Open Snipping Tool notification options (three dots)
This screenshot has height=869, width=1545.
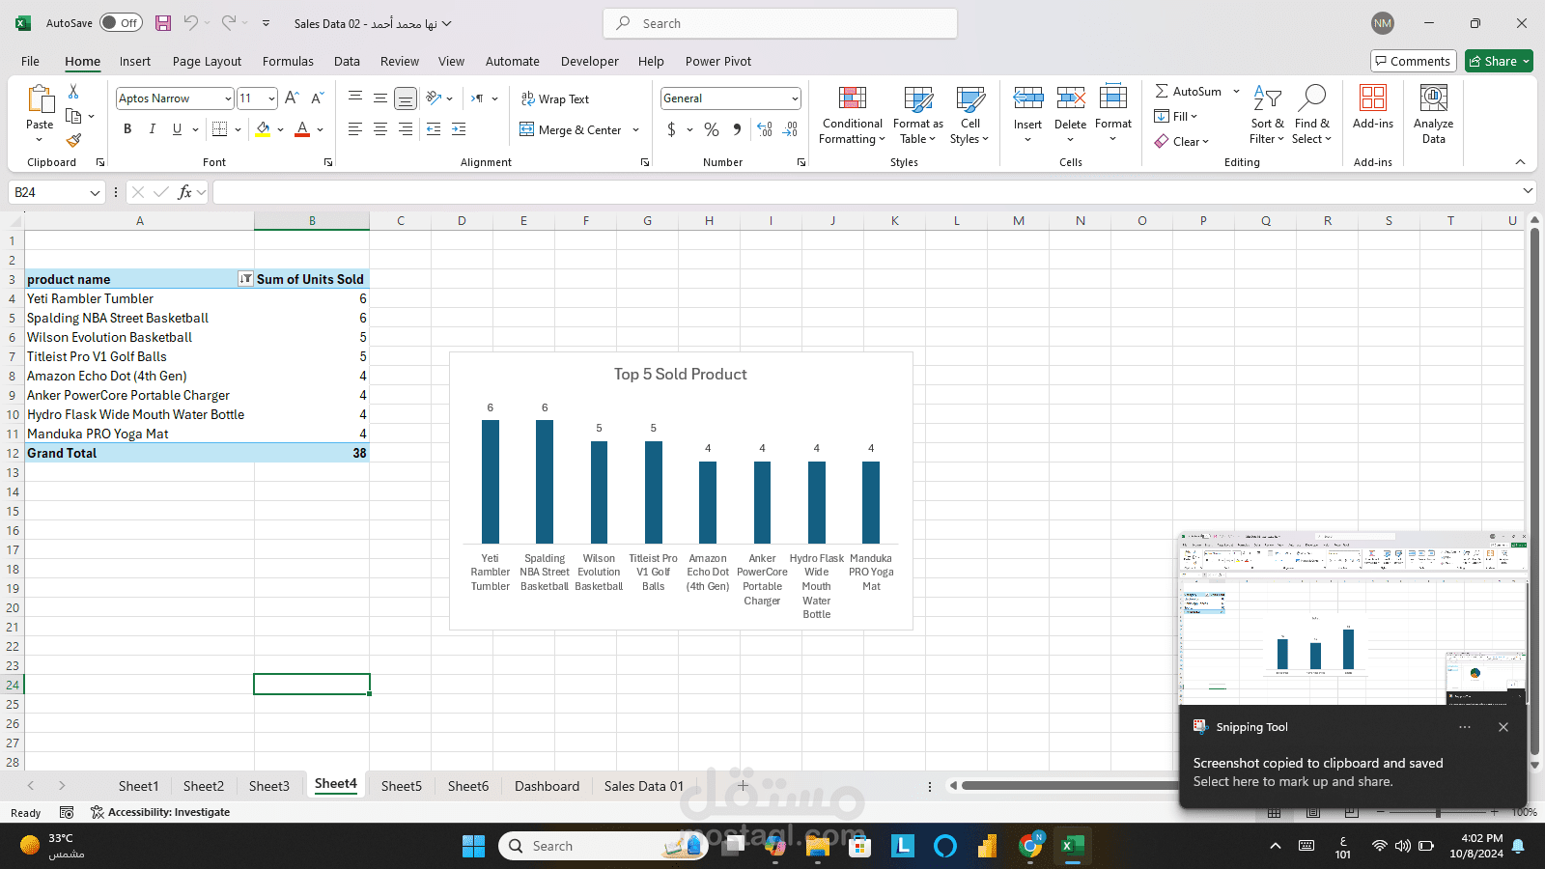[x=1465, y=727]
